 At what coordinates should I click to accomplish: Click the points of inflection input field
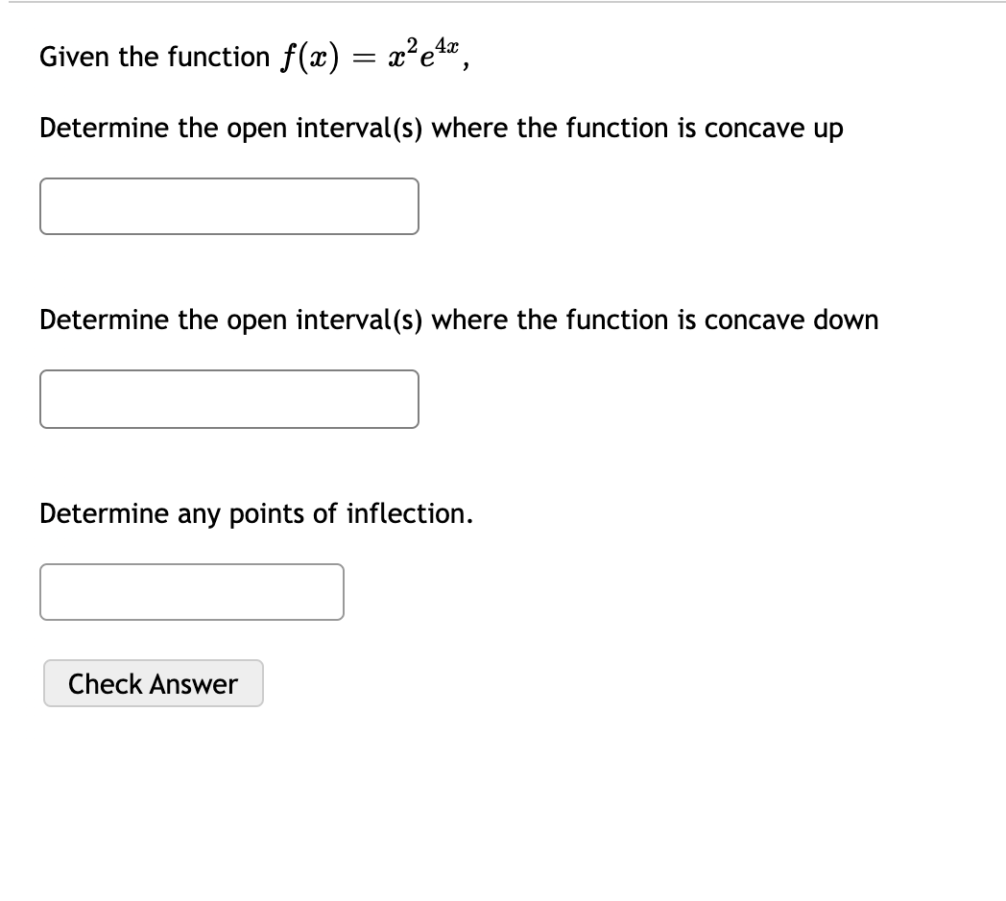click(x=192, y=591)
